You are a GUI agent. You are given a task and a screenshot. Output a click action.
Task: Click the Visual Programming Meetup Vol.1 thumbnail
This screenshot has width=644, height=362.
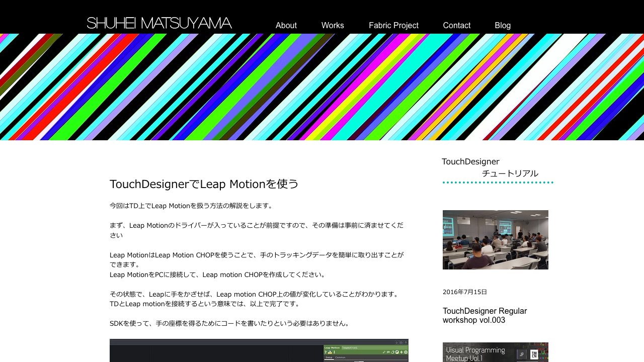pyautogui.click(x=496, y=352)
